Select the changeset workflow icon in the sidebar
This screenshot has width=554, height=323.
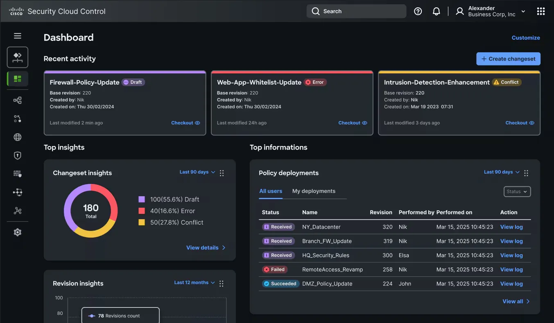17,57
